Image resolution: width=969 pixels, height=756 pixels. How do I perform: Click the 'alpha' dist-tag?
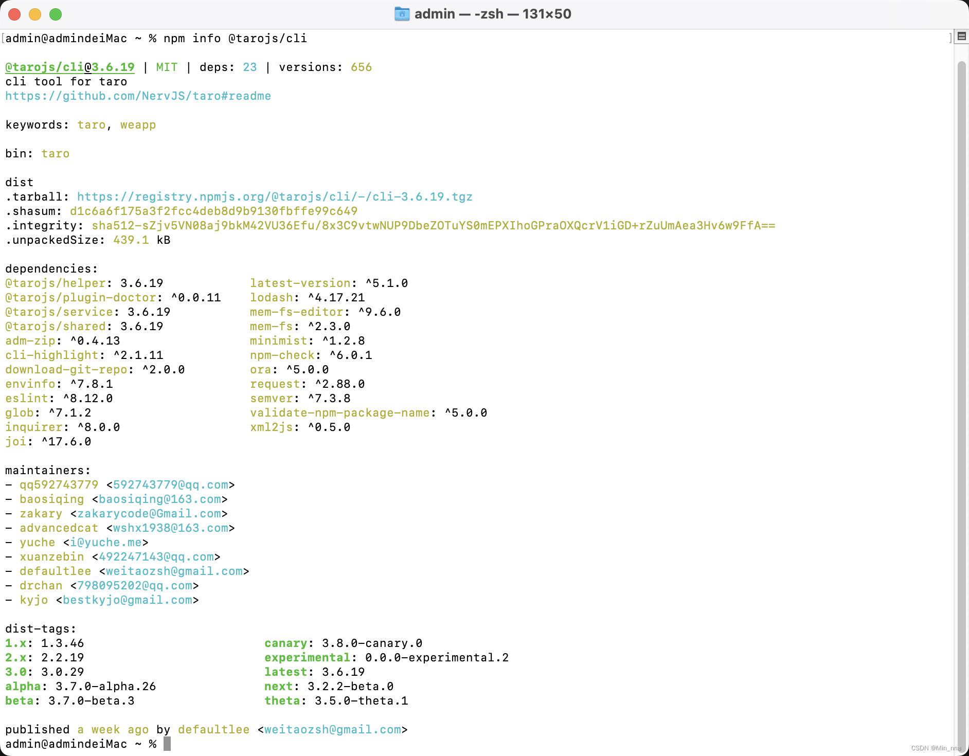23,687
